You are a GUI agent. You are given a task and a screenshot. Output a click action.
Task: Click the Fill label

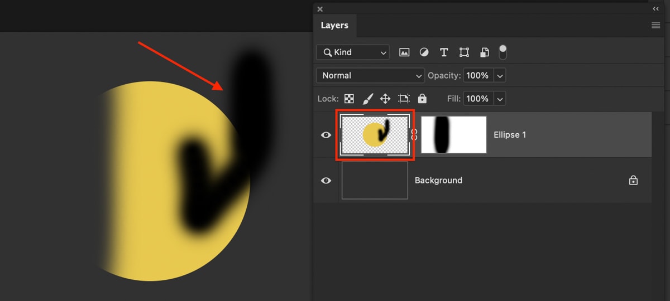pos(454,99)
